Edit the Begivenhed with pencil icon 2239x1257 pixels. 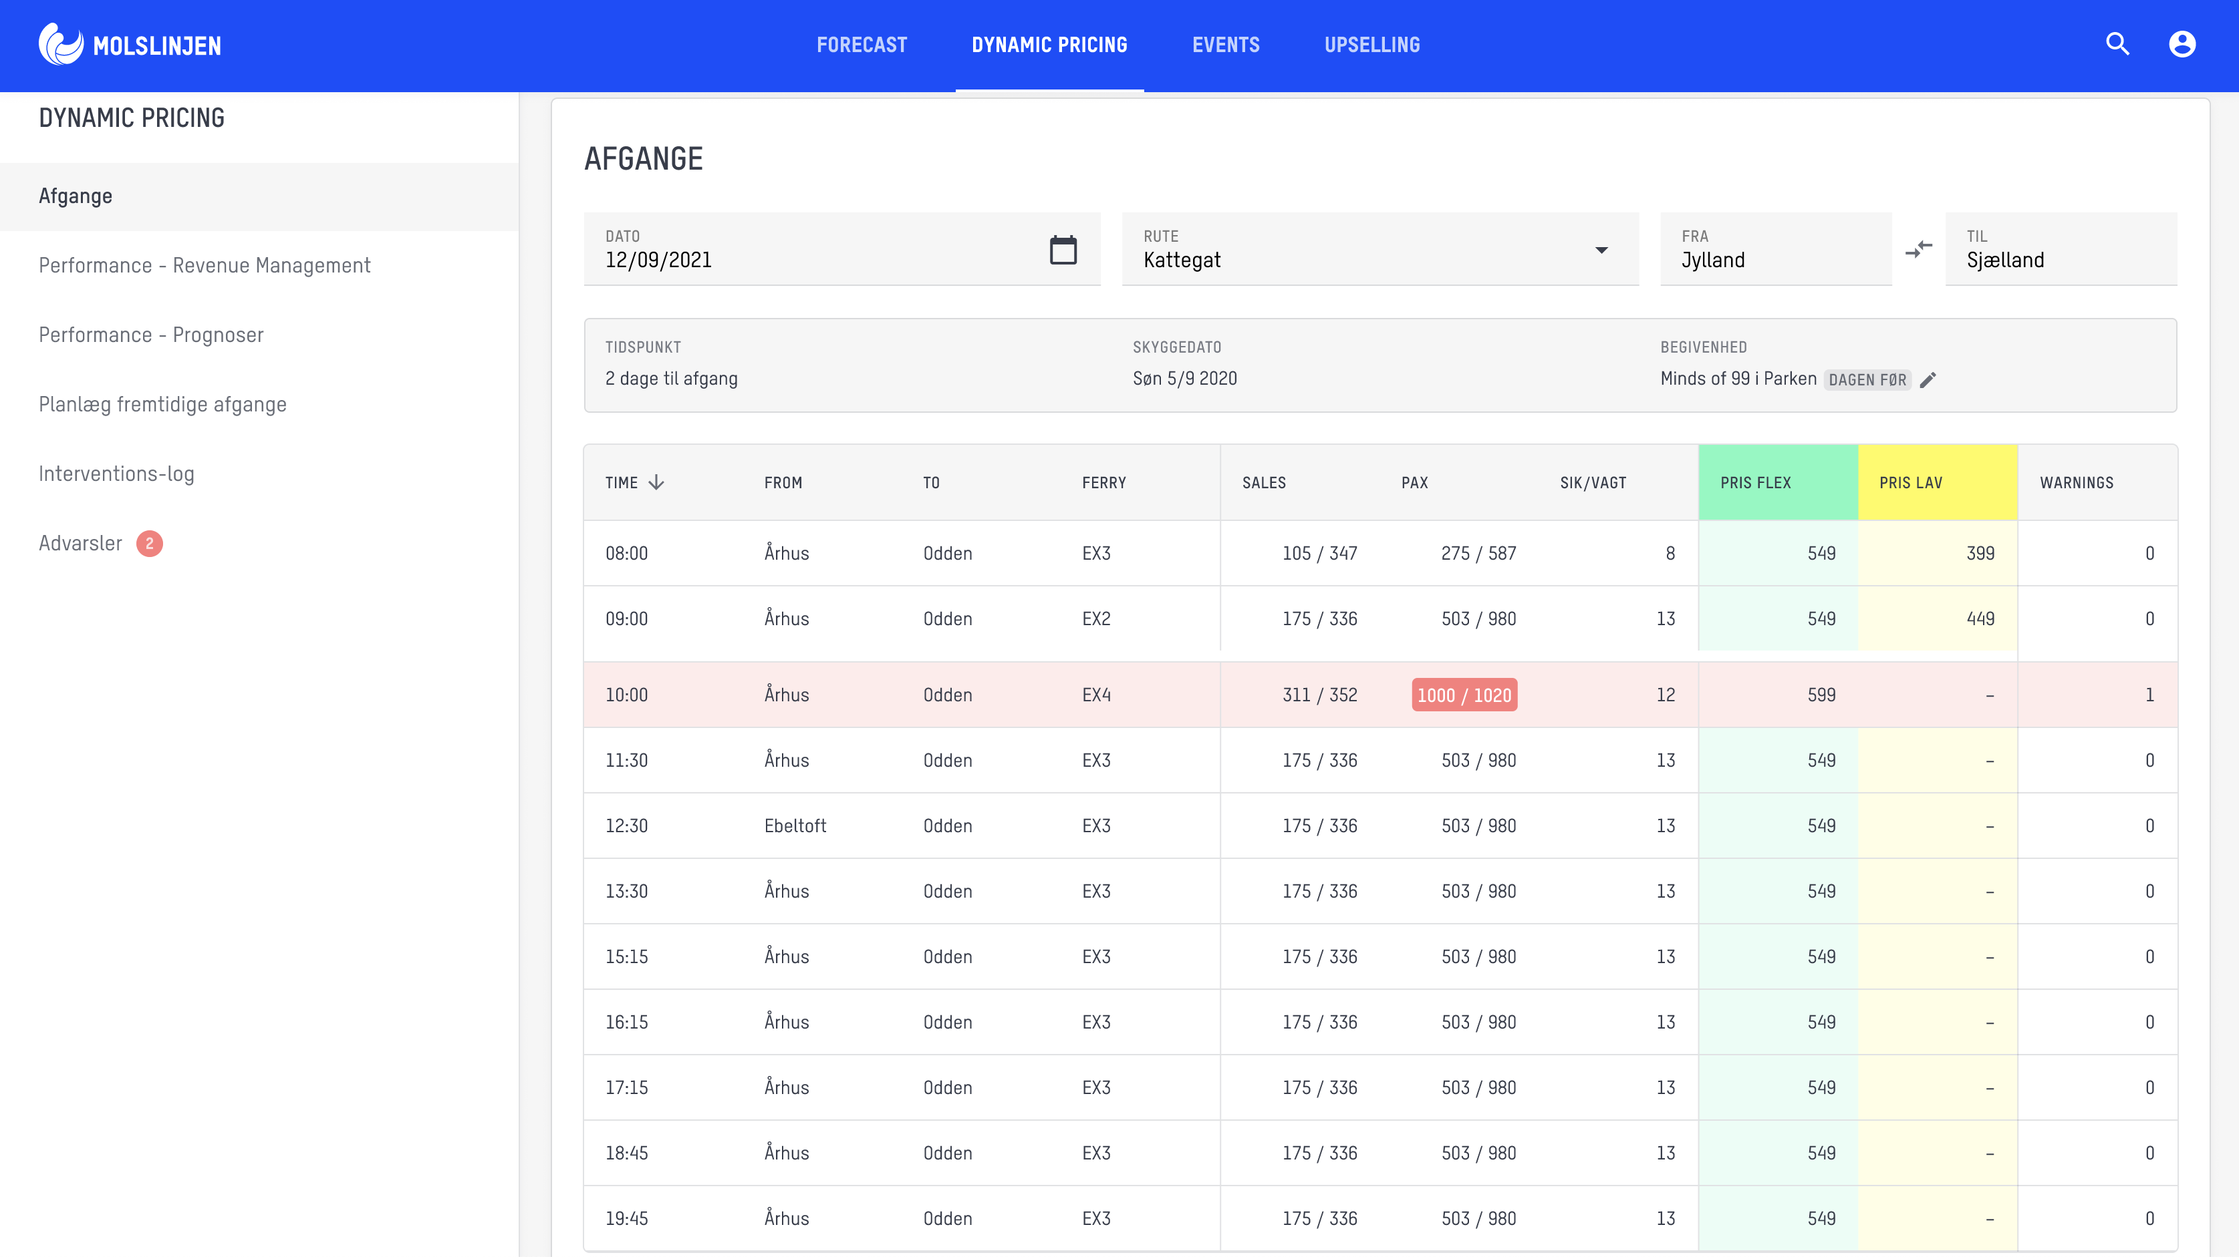pyautogui.click(x=1928, y=379)
